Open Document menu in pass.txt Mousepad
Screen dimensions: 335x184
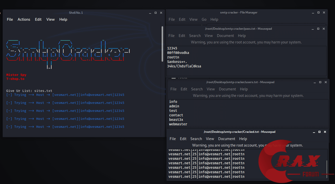point(225,36)
